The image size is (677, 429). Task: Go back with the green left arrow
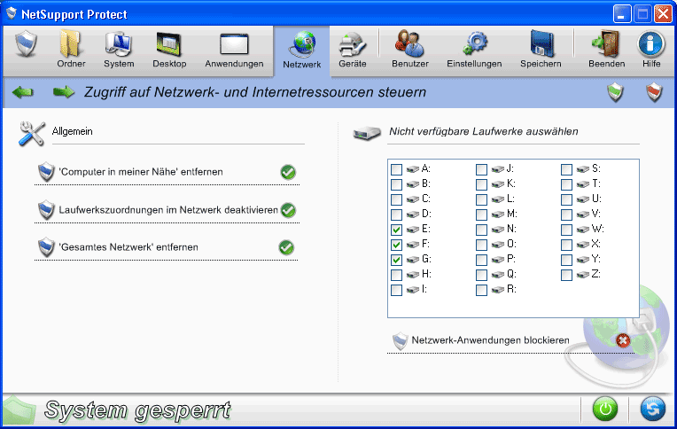23,92
